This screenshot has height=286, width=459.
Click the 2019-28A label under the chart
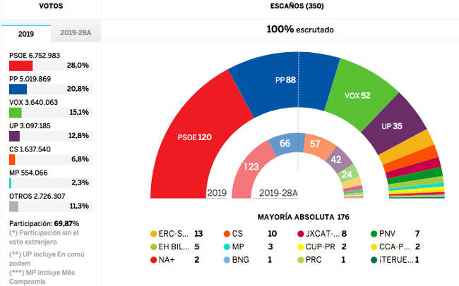pyautogui.click(x=279, y=192)
